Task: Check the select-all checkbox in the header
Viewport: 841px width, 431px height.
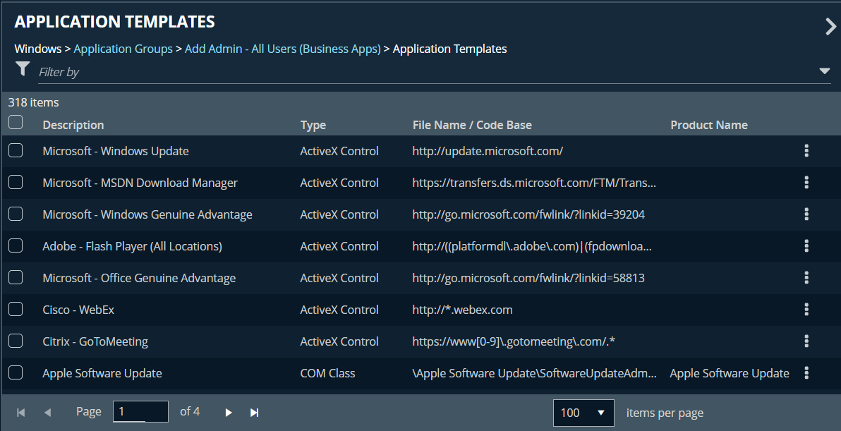Action: point(15,122)
